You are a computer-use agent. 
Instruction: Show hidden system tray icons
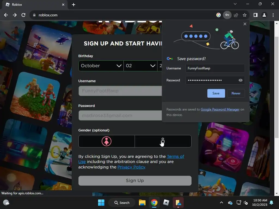coord(222,202)
